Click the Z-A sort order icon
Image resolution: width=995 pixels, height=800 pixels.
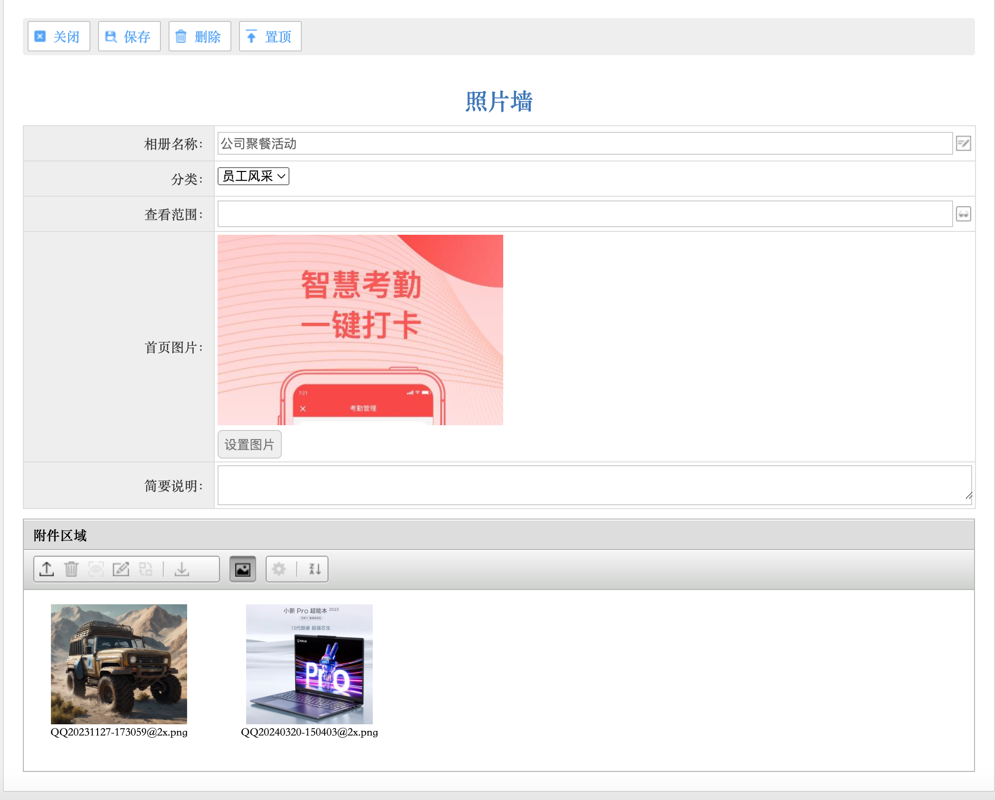click(x=315, y=569)
